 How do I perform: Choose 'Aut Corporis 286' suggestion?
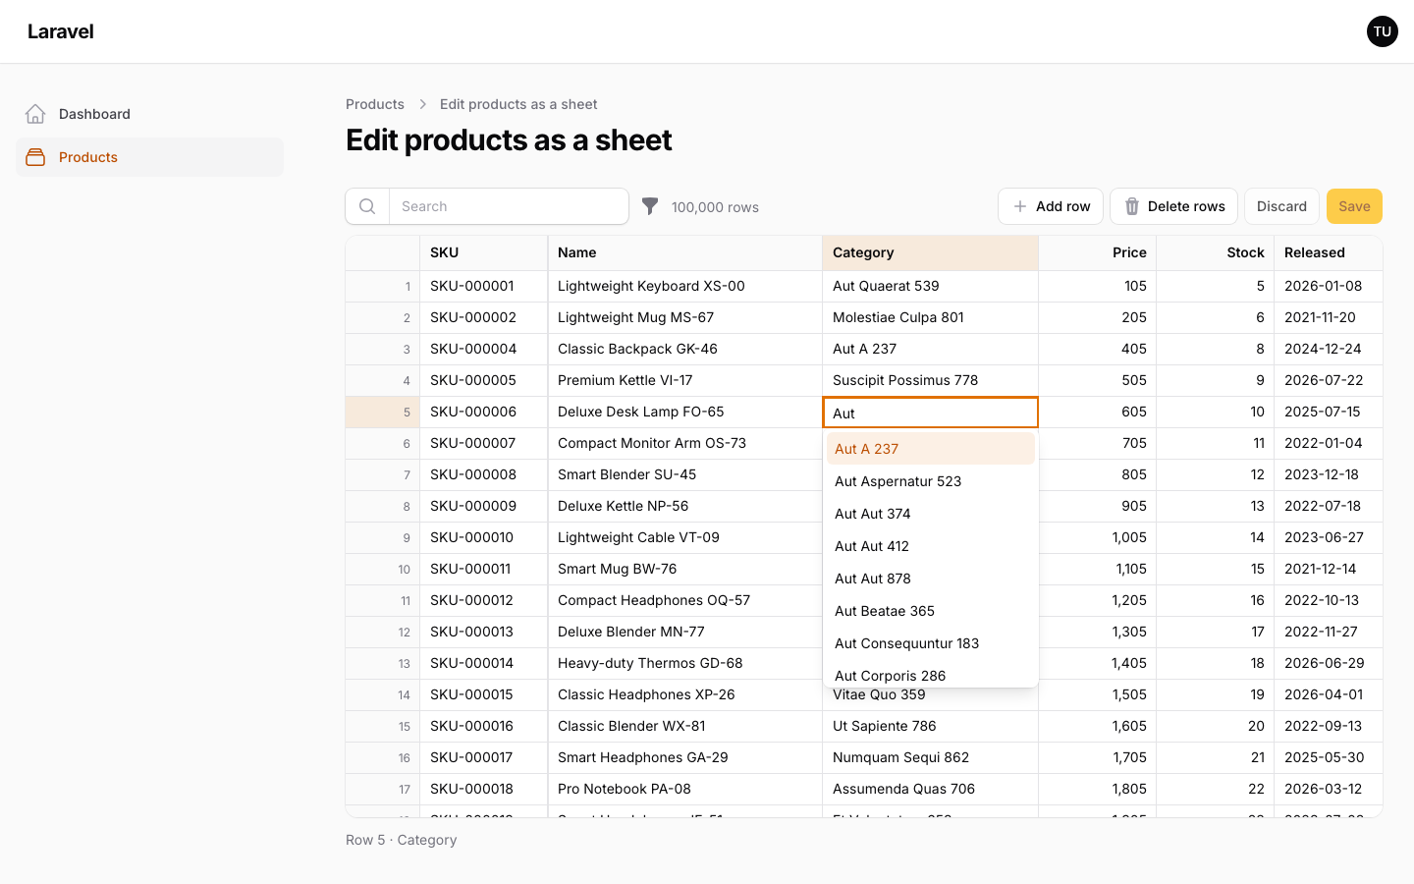[x=931, y=674]
